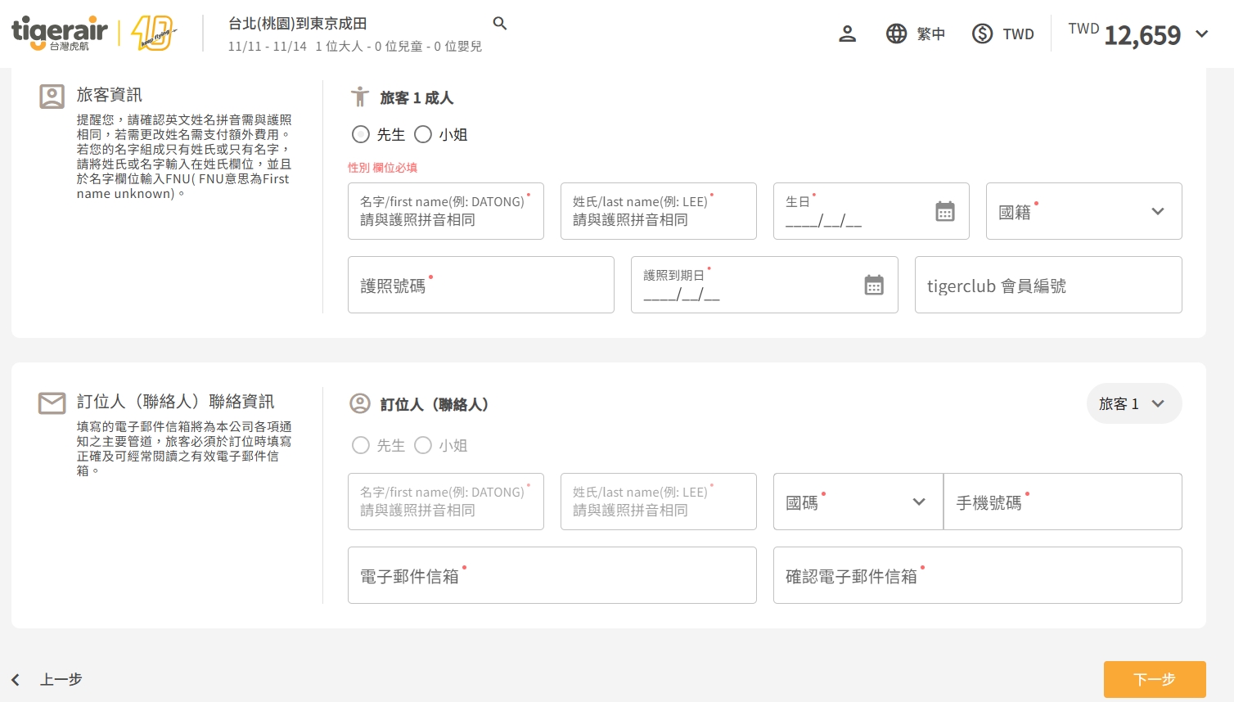1234x702 pixels.
Task: Open the birthday calendar picker icon
Action: point(945,212)
